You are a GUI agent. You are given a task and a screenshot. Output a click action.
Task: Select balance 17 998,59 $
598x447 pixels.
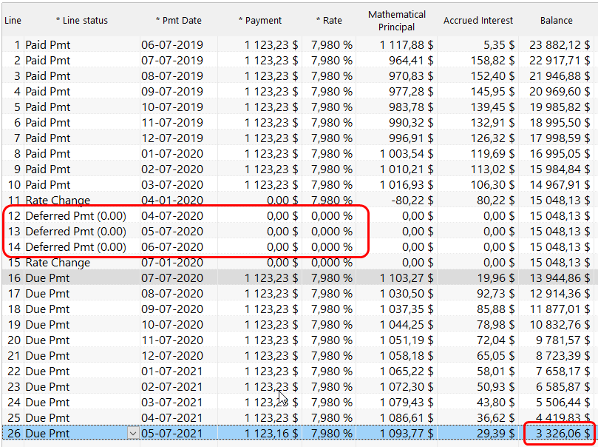pos(560,138)
